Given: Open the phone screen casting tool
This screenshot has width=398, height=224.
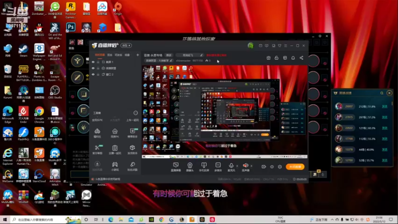Looking at the screenshot, I should coord(204,167).
